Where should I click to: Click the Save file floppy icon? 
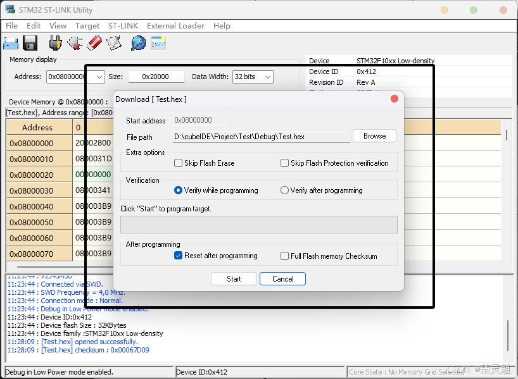[30, 43]
